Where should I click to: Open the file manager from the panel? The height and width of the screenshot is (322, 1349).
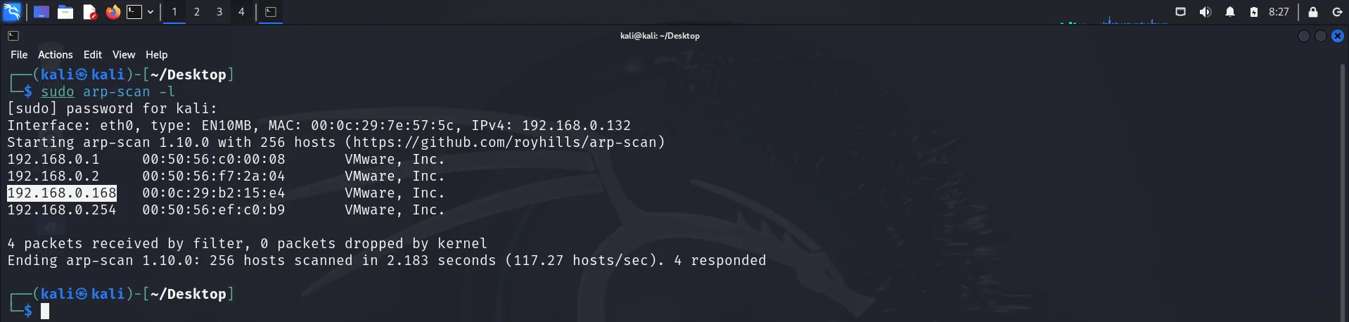tap(65, 12)
